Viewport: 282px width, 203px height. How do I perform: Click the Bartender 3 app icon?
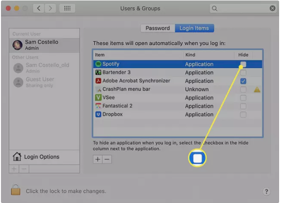click(98, 72)
